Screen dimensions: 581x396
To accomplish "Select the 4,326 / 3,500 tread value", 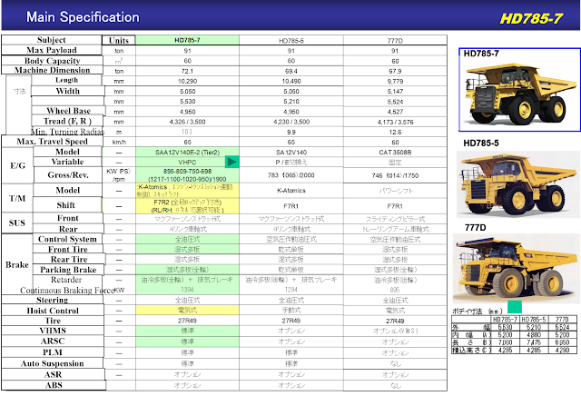I will (x=188, y=122).
